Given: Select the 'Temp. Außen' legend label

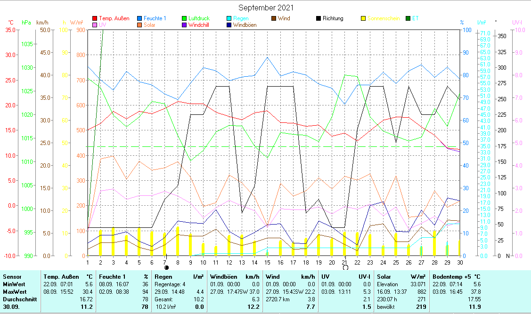Looking at the screenshot, I should pos(114,18).
